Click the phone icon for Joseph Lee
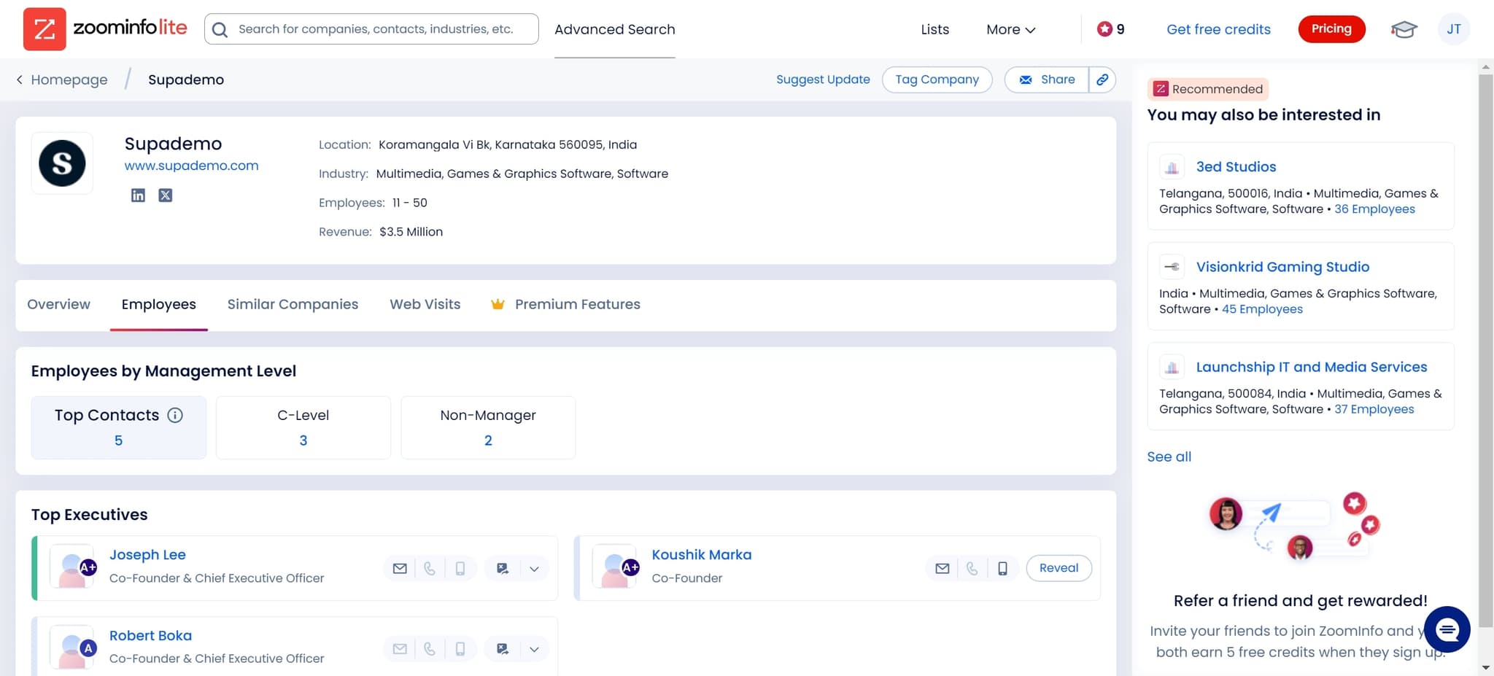The height and width of the screenshot is (676, 1494). pyautogui.click(x=430, y=567)
